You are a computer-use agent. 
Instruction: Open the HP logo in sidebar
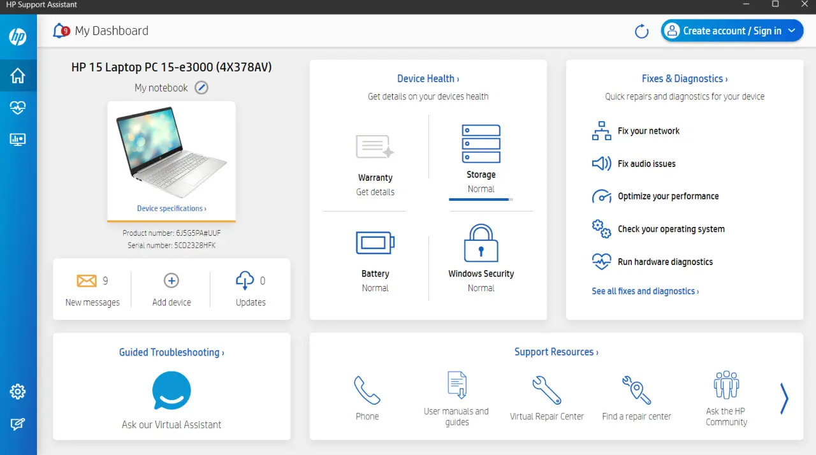(x=18, y=37)
